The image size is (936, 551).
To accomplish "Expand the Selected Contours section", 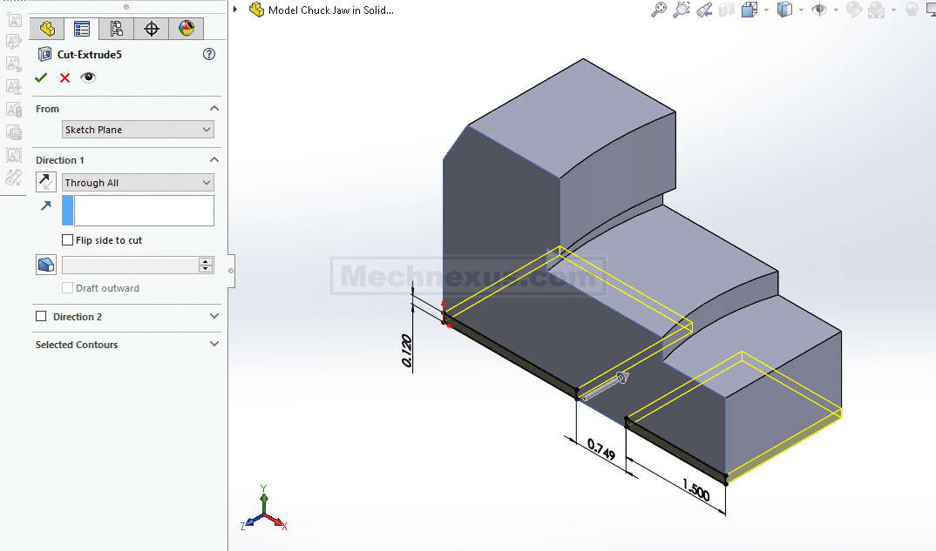I will pos(214,345).
